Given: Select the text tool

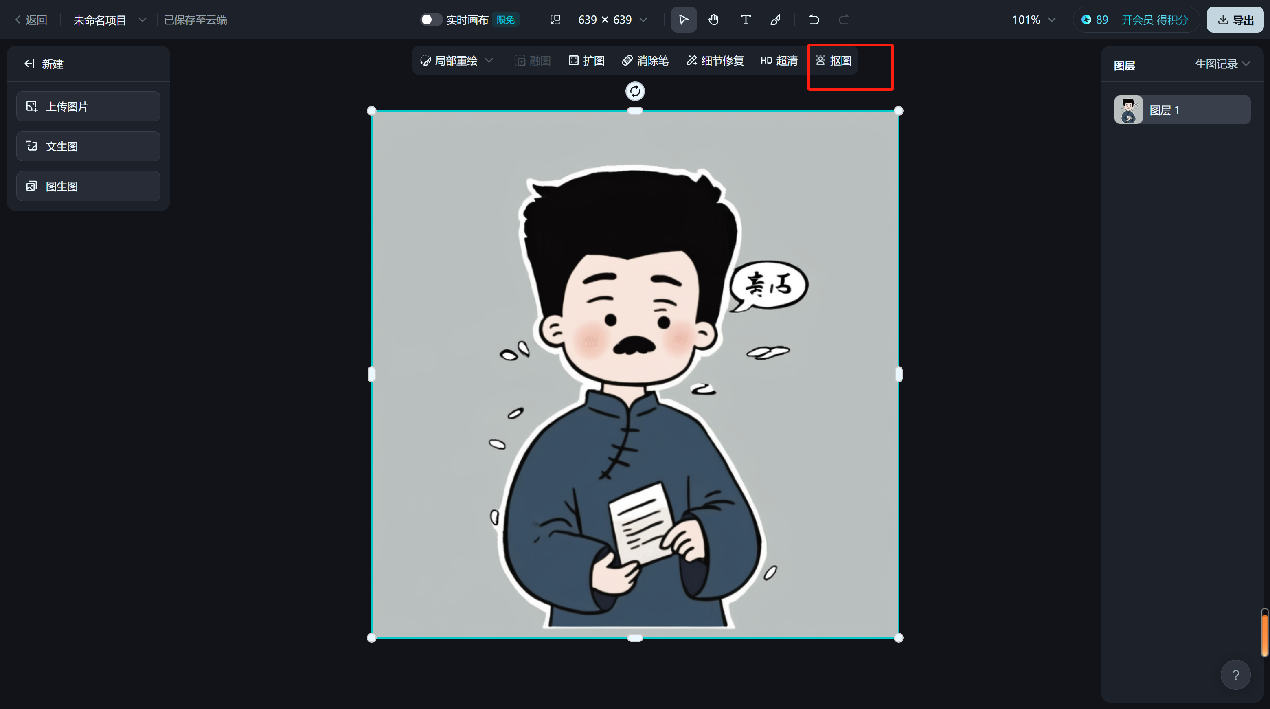Looking at the screenshot, I should [x=745, y=20].
